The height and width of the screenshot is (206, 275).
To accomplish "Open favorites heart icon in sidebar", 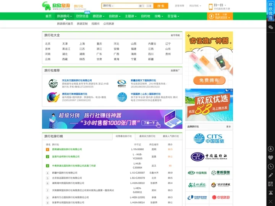I will click(x=271, y=158).
